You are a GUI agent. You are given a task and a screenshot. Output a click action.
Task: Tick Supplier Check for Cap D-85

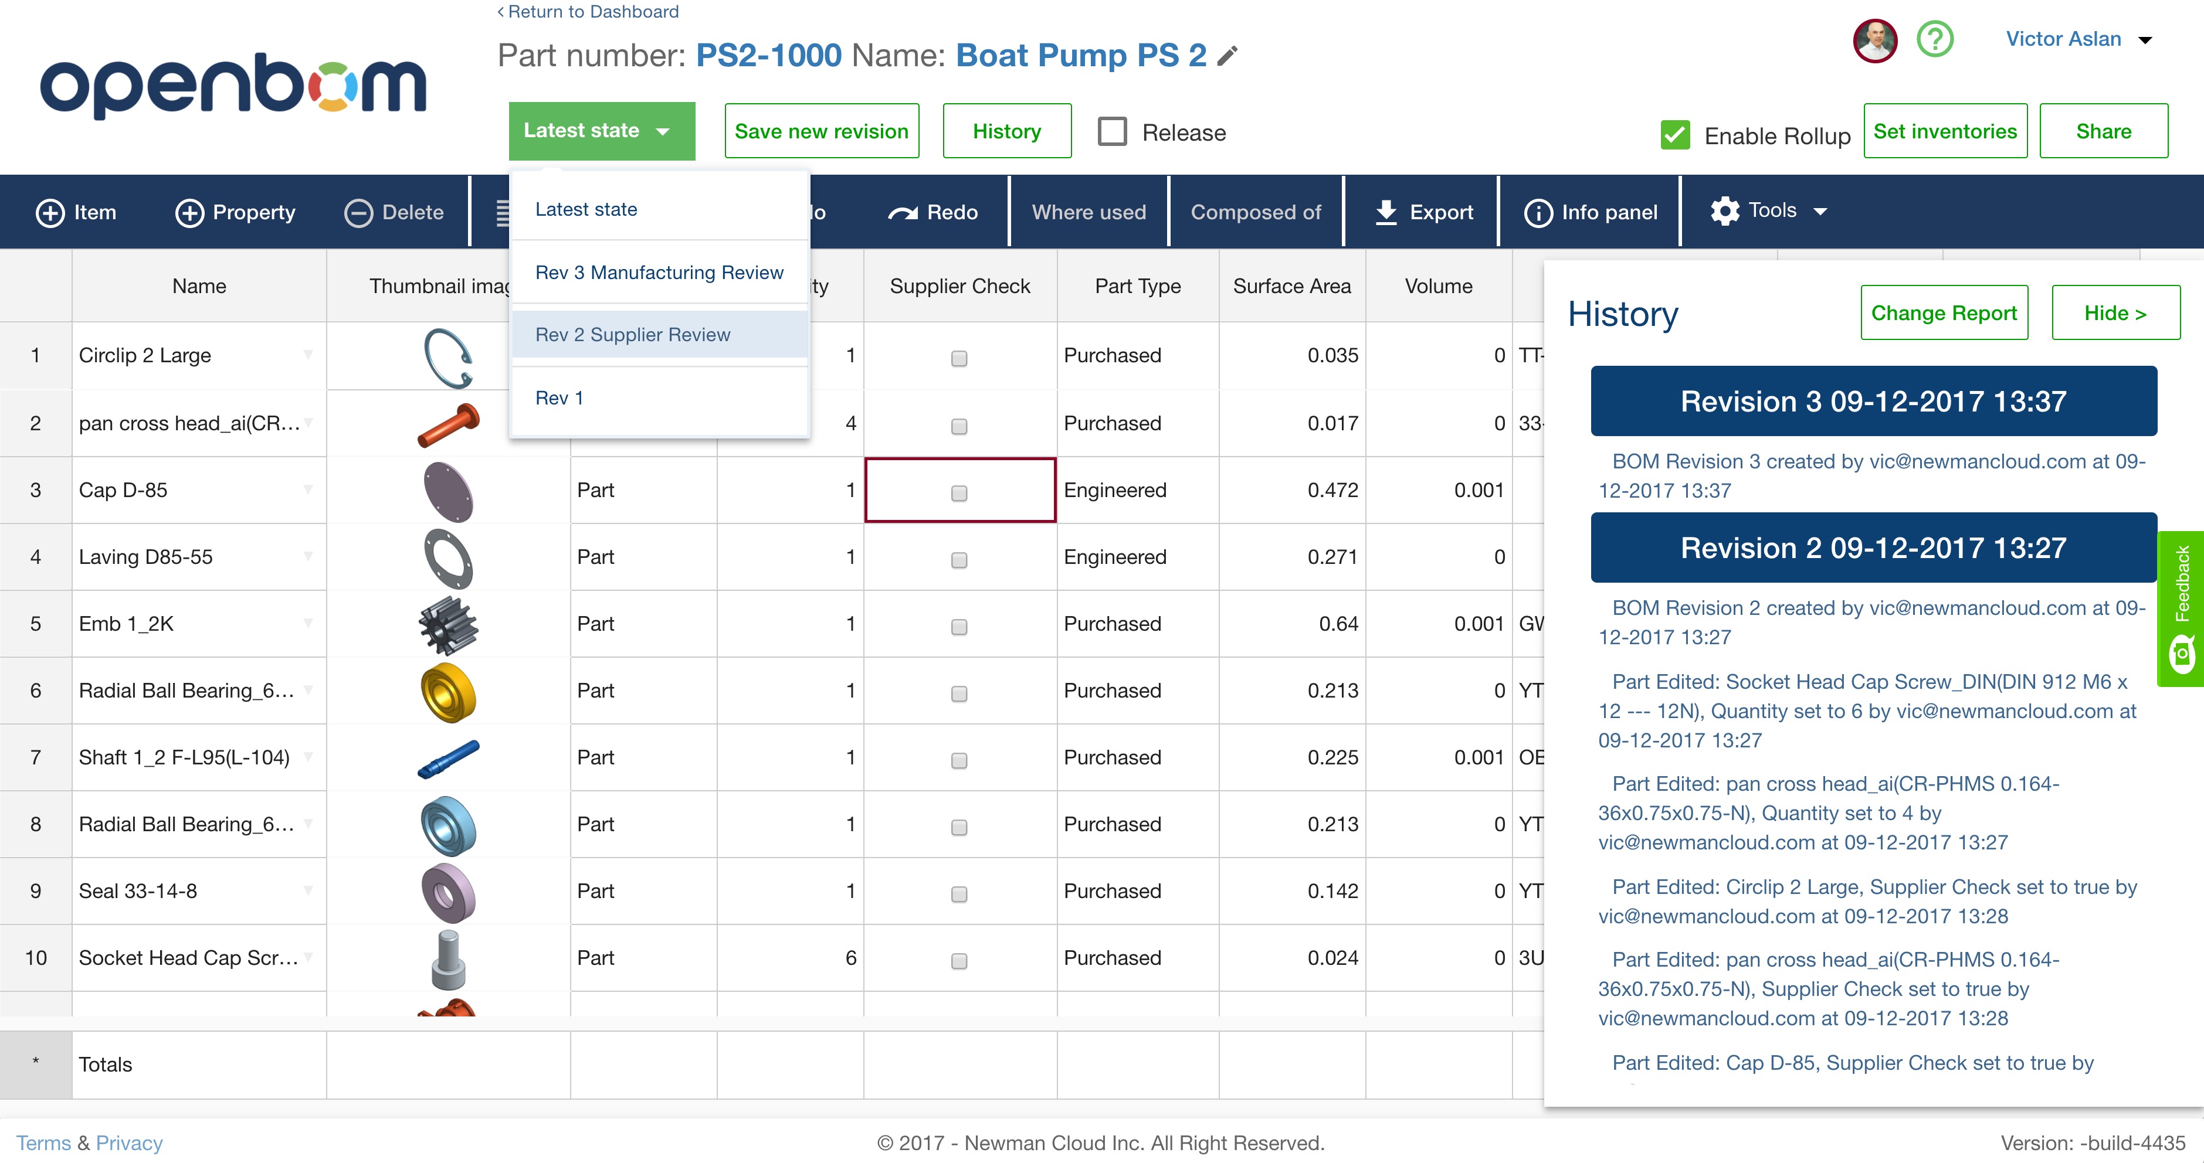click(959, 492)
